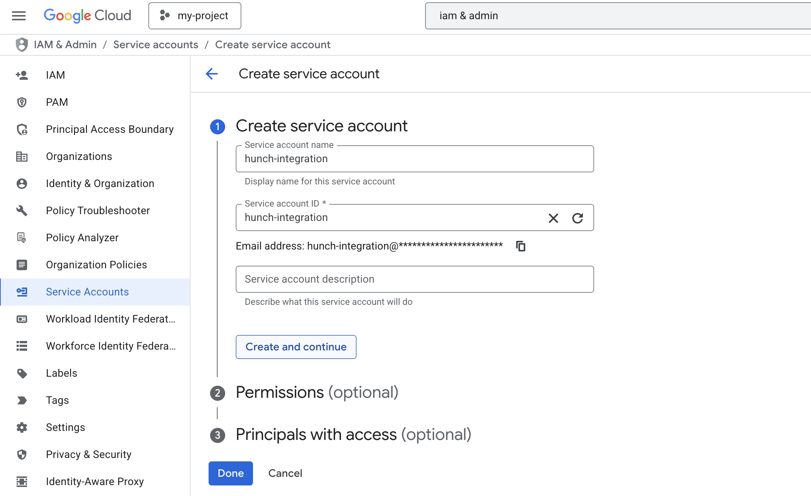Image resolution: width=811 pixels, height=496 pixels.
Task: Select the Identity & Organization person icon
Action: [x=22, y=183]
